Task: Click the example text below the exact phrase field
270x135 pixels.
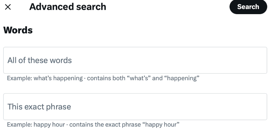Action: click(93, 125)
